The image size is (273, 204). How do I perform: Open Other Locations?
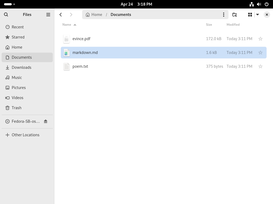coord(27,135)
